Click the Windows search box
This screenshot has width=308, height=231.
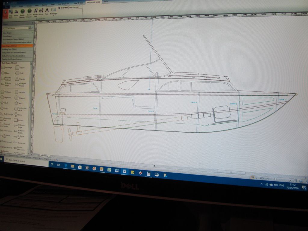26,161
